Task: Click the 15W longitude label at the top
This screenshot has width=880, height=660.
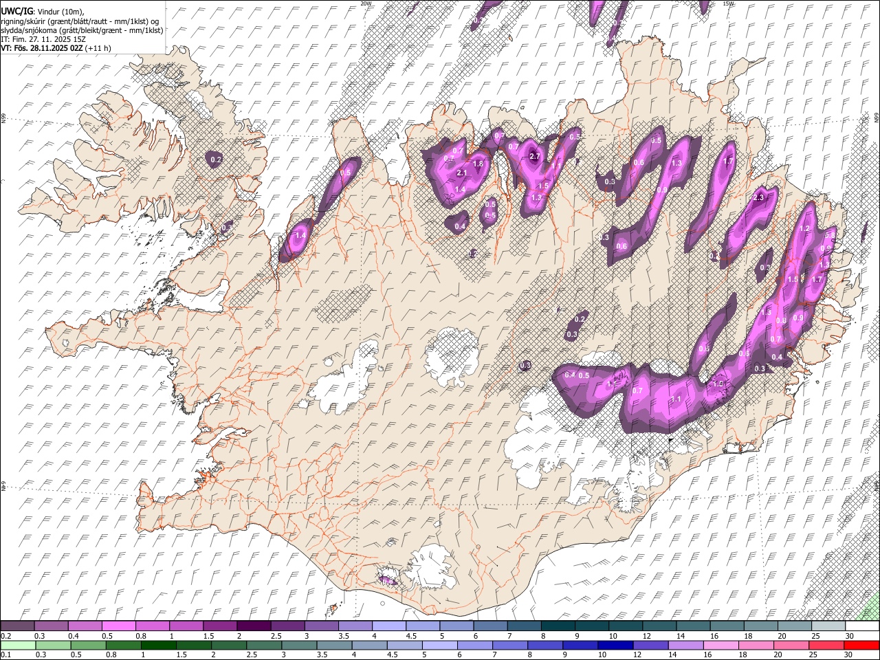Action: pyautogui.click(x=728, y=3)
